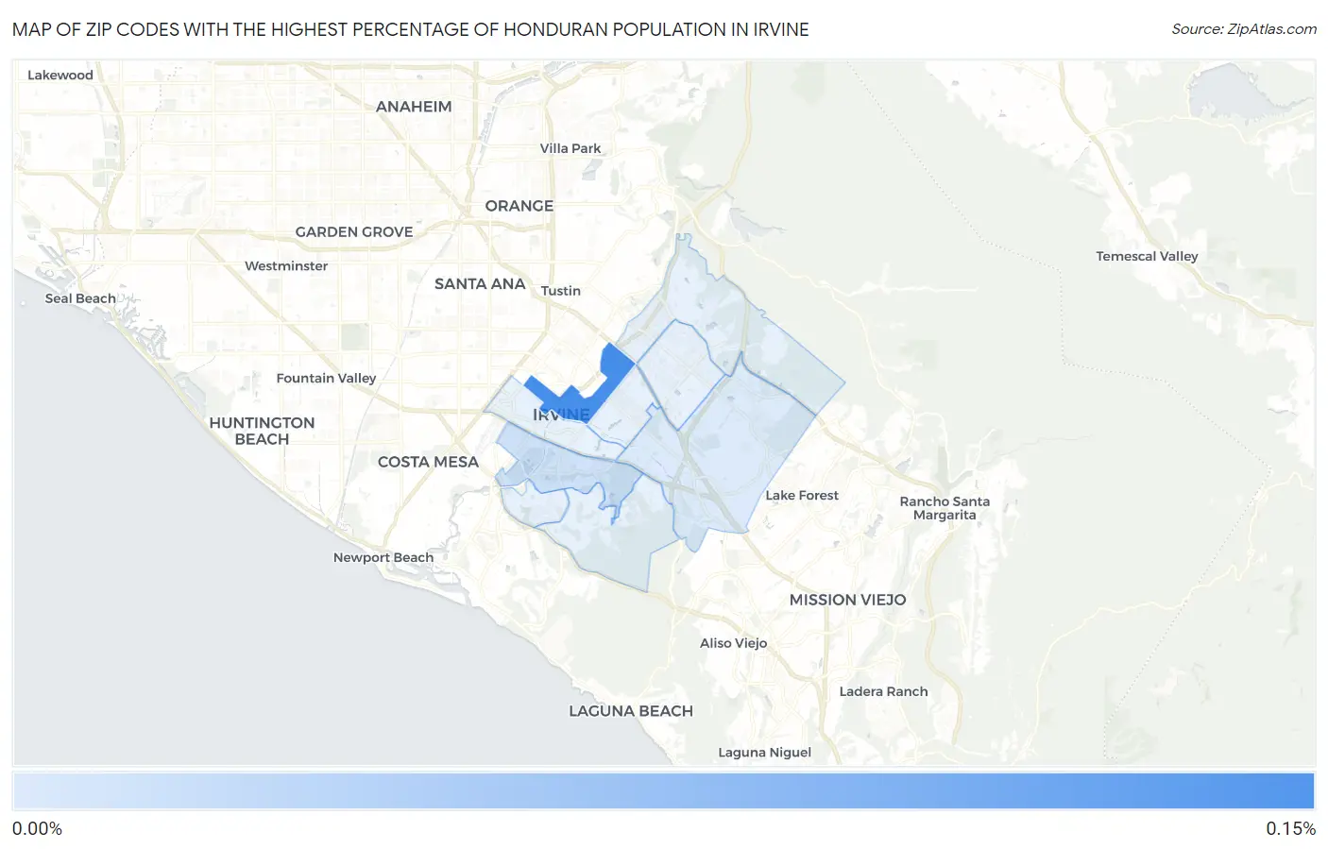This screenshot has width=1328, height=849.
Task: Select the 0.15% legend maximum label
Action: pyautogui.click(x=1290, y=829)
